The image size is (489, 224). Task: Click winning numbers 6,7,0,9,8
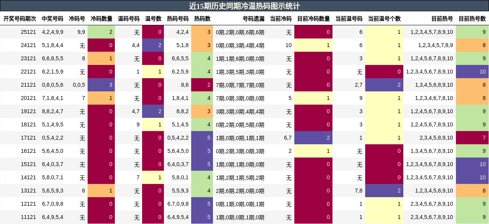tap(53, 204)
